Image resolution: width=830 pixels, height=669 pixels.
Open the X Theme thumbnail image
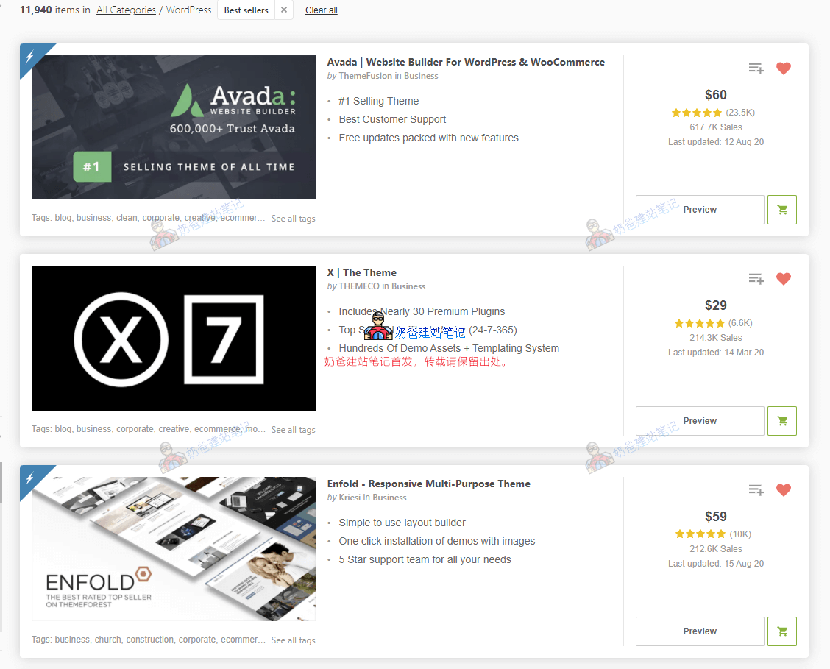174,338
